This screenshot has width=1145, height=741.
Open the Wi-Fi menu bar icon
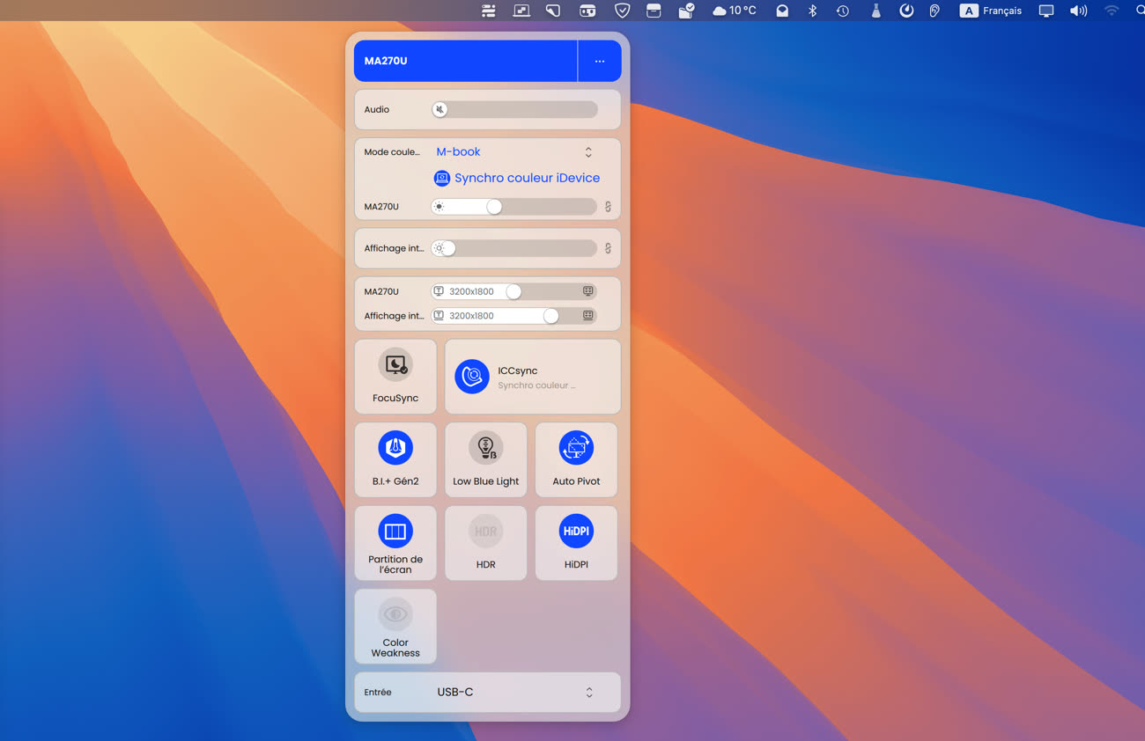point(1112,11)
